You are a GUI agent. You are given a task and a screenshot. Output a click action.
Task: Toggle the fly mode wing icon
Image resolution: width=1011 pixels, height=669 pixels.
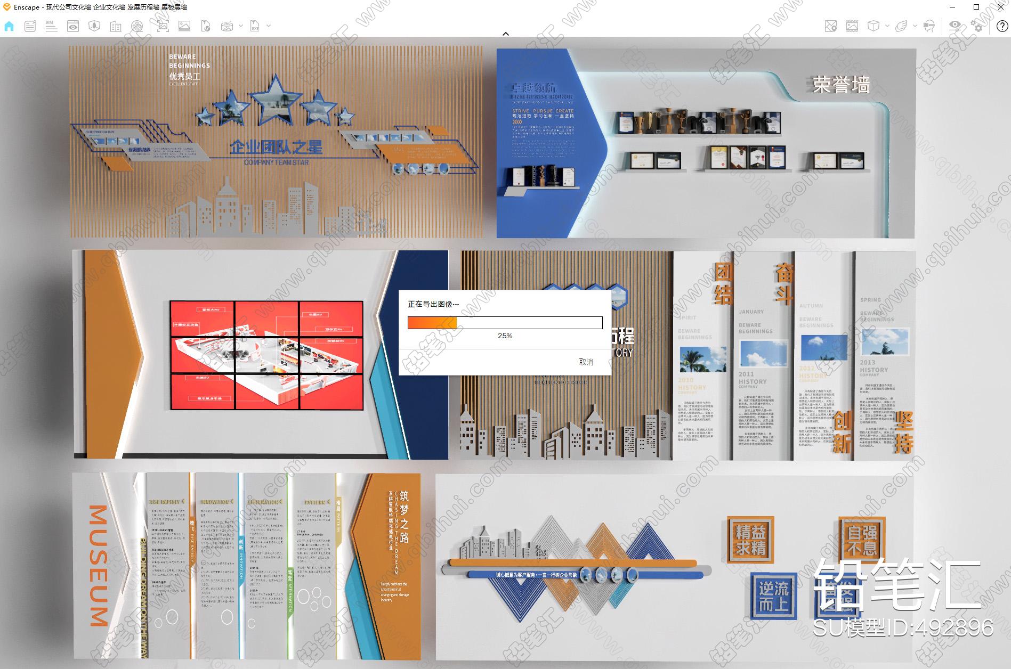(x=902, y=26)
